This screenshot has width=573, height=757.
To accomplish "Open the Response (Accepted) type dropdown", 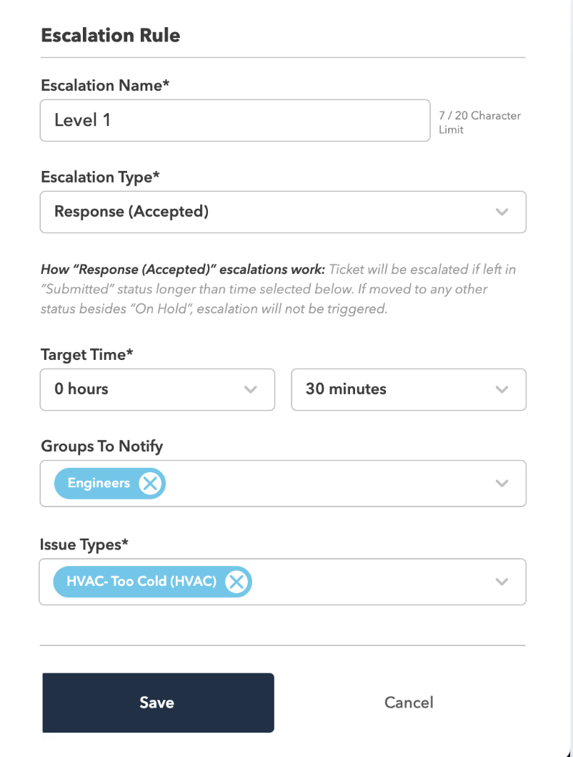I will point(283,212).
